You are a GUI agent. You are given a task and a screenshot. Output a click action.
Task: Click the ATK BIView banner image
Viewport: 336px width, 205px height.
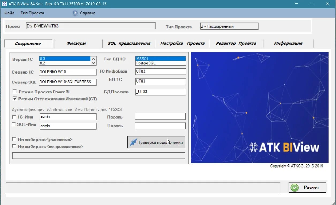[259, 107]
